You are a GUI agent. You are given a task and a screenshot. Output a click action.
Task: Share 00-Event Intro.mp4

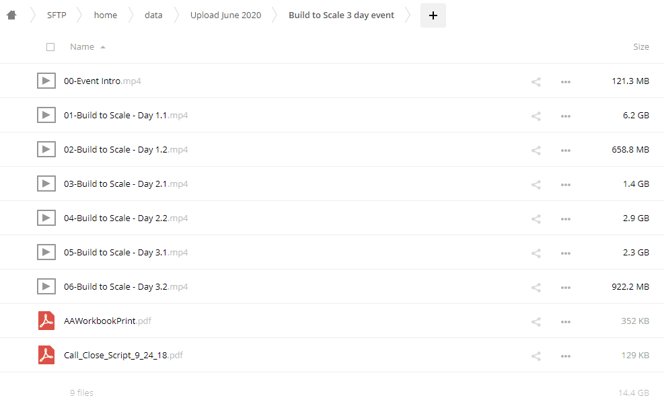536,82
